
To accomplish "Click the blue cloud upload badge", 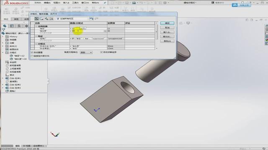I will coord(241,5).
